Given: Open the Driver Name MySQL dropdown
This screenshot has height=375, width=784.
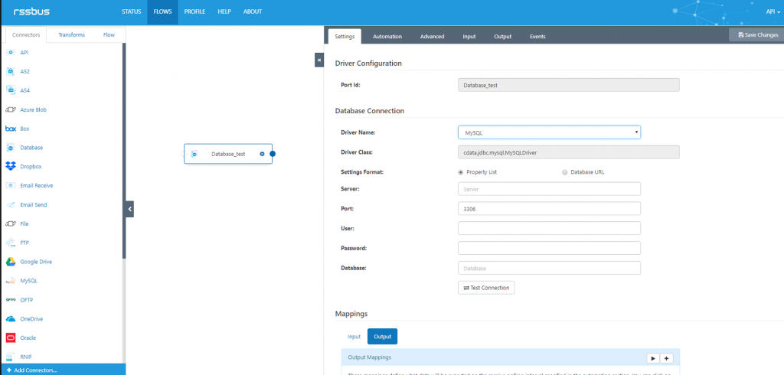Looking at the screenshot, I should pyautogui.click(x=549, y=132).
